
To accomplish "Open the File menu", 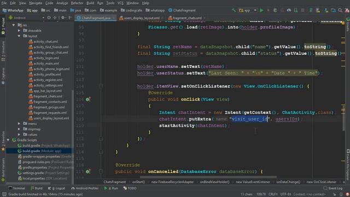I will pos(4,3).
